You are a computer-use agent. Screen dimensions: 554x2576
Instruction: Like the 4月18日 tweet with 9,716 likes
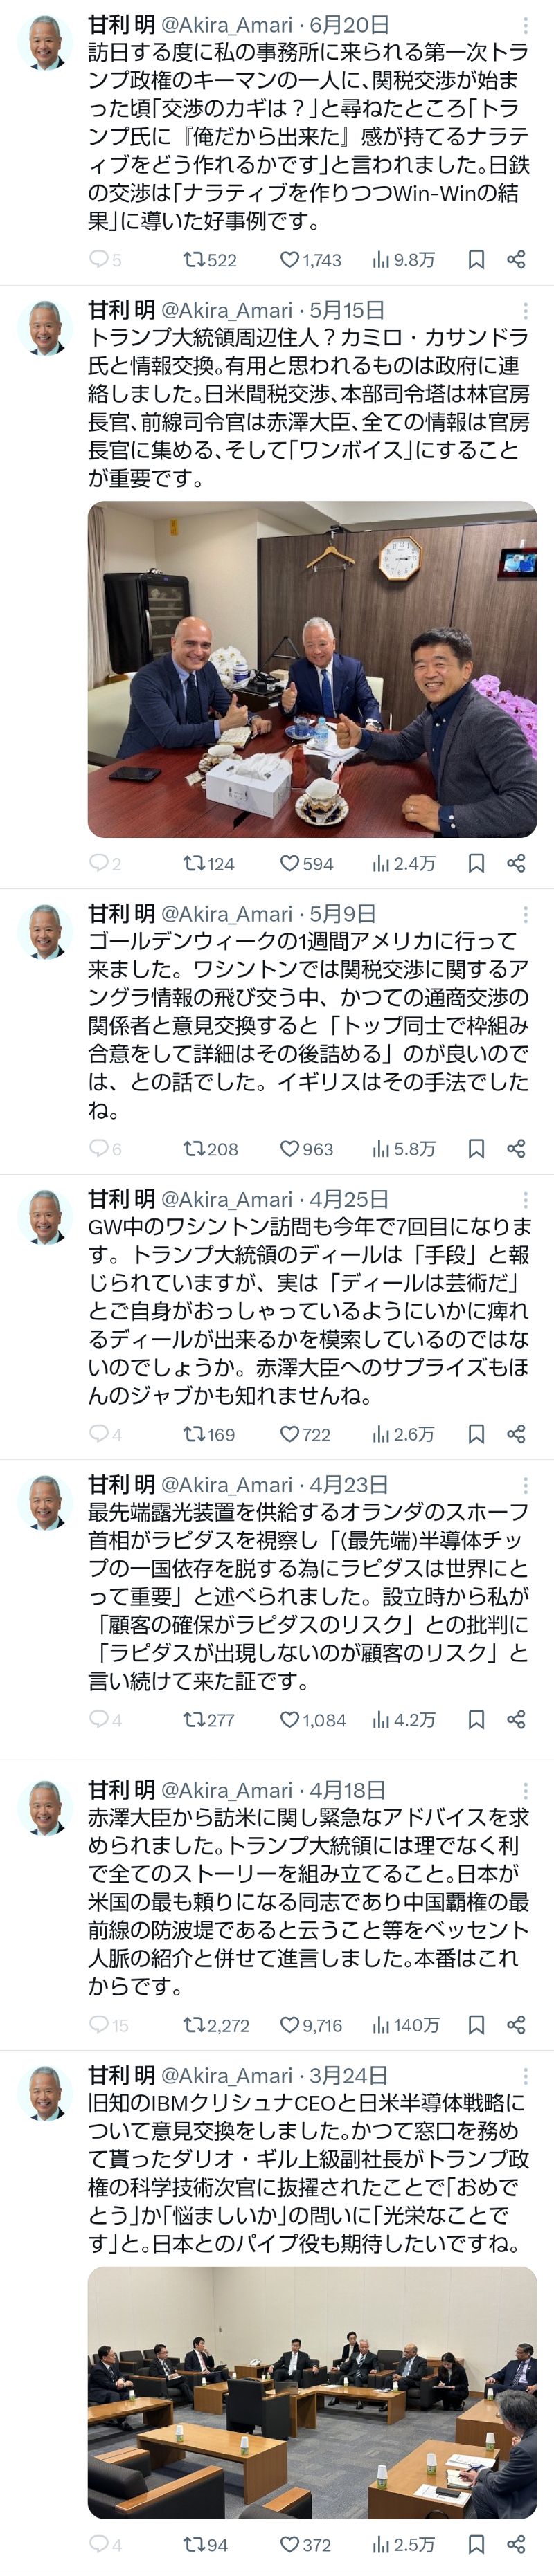[x=310, y=2025]
